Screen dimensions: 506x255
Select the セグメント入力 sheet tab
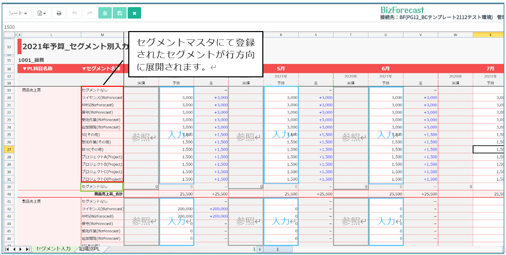tap(53, 249)
